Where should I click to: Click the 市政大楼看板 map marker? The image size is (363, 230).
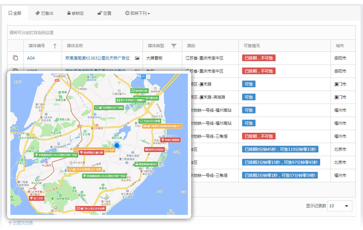pos(170,140)
